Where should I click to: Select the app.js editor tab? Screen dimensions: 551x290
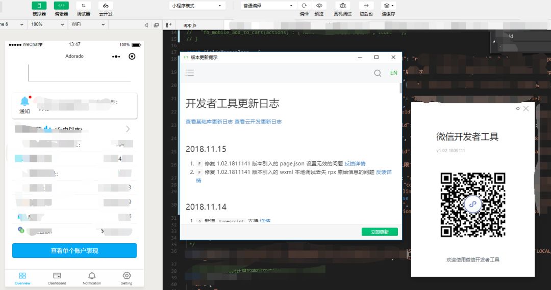click(x=190, y=25)
